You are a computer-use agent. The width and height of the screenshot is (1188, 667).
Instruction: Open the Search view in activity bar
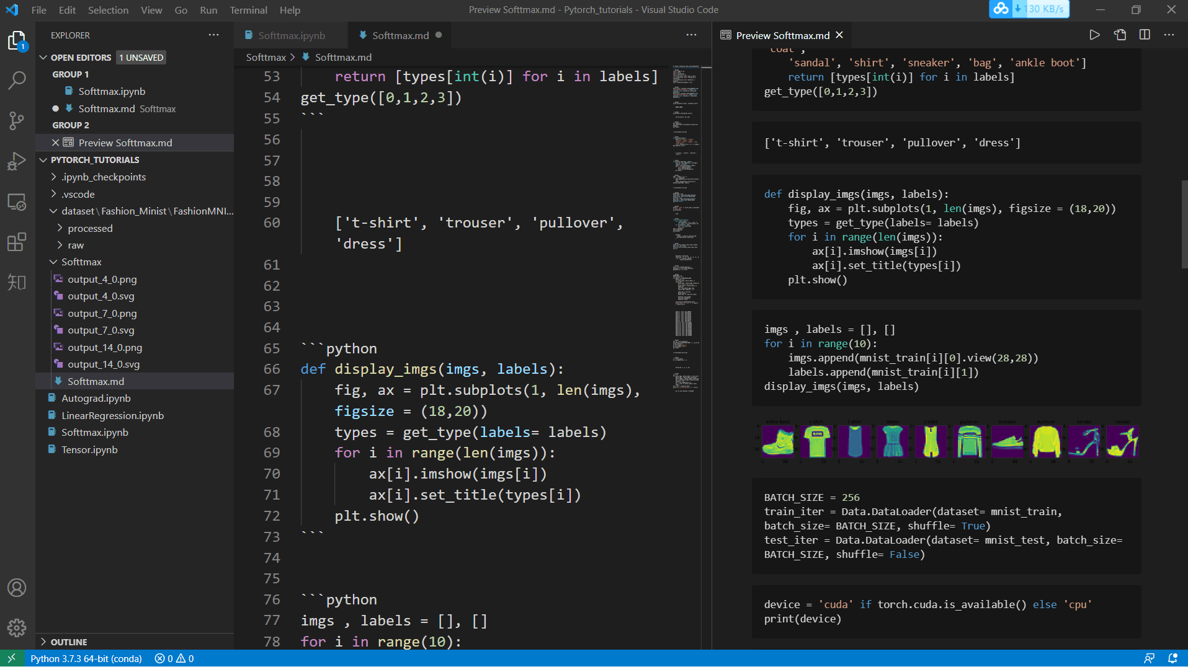coord(17,80)
